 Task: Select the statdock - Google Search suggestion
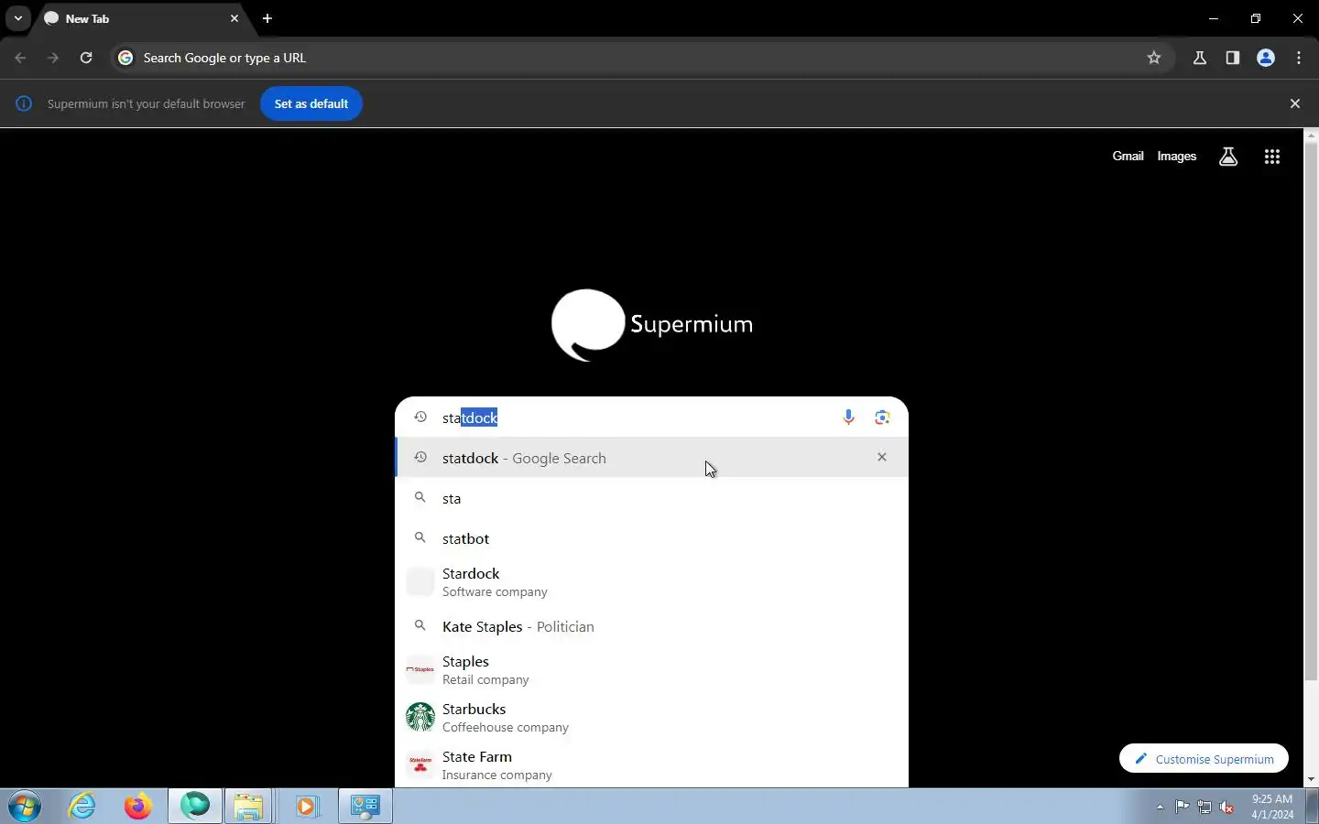(651, 458)
